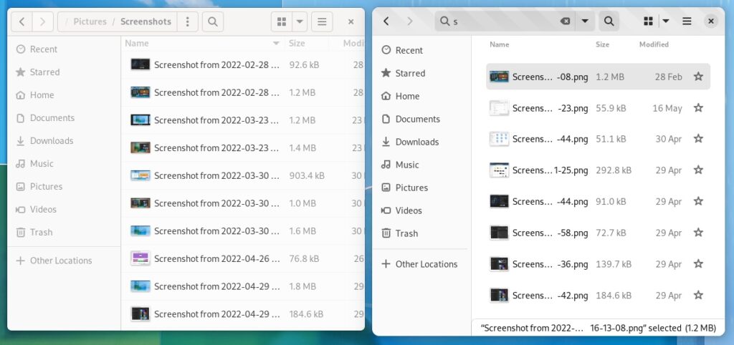734x345 pixels.
Task: Expand view options dropdown in left window
Action: (300, 21)
